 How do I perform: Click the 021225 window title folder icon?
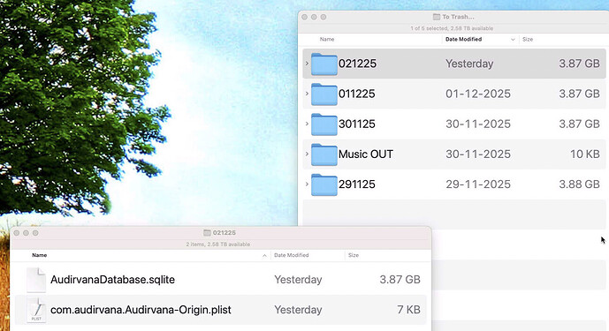point(207,233)
